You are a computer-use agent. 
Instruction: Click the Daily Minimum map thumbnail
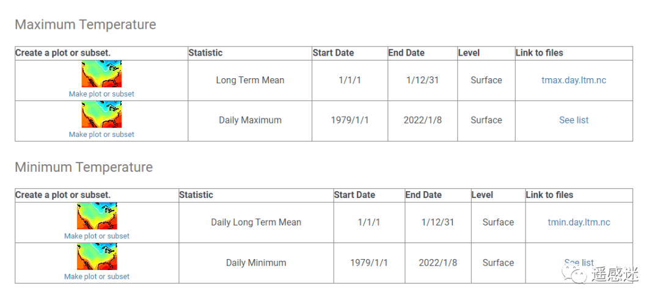(97, 257)
